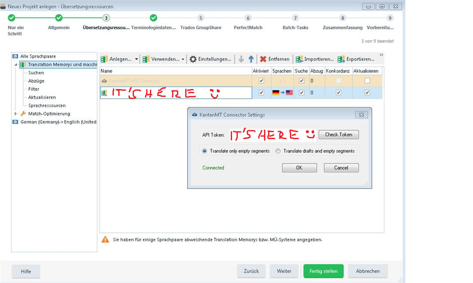The height and width of the screenshot is (283, 473).
Task: Toggle Suche checkbox for KantanMT row
Action: pyautogui.click(x=301, y=81)
